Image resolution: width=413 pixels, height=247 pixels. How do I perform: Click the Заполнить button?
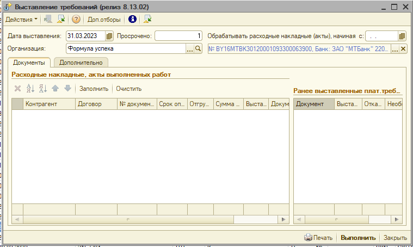click(x=94, y=89)
